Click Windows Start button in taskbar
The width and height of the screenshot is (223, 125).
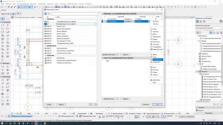[x=2, y=123]
